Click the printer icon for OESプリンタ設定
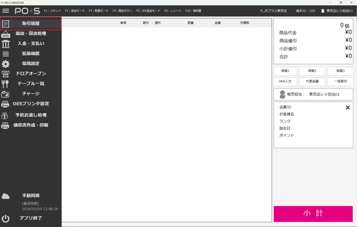Viewport: 357px width, 227px height. (5, 104)
